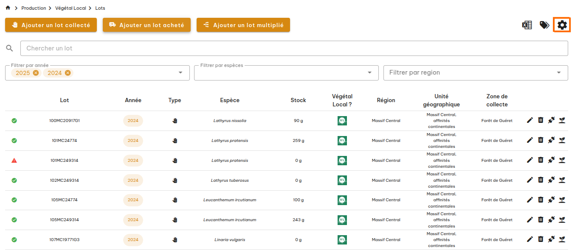Click the home icon in breadcrumb

tap(8, 8)
